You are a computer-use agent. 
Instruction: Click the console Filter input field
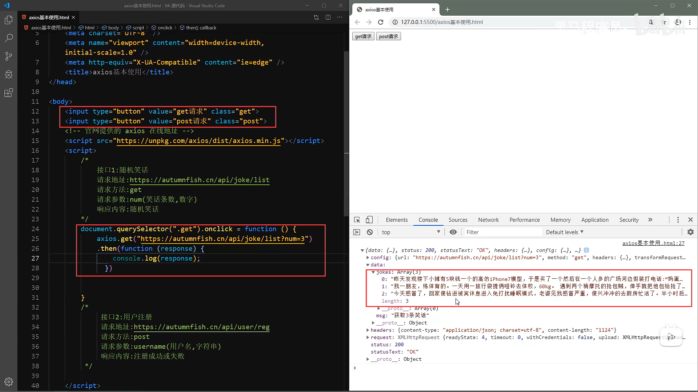[503, 232]
